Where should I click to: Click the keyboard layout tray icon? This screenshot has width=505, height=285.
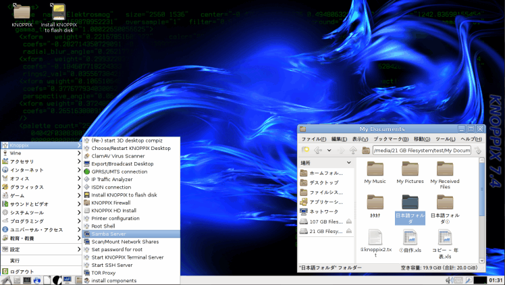458,280
